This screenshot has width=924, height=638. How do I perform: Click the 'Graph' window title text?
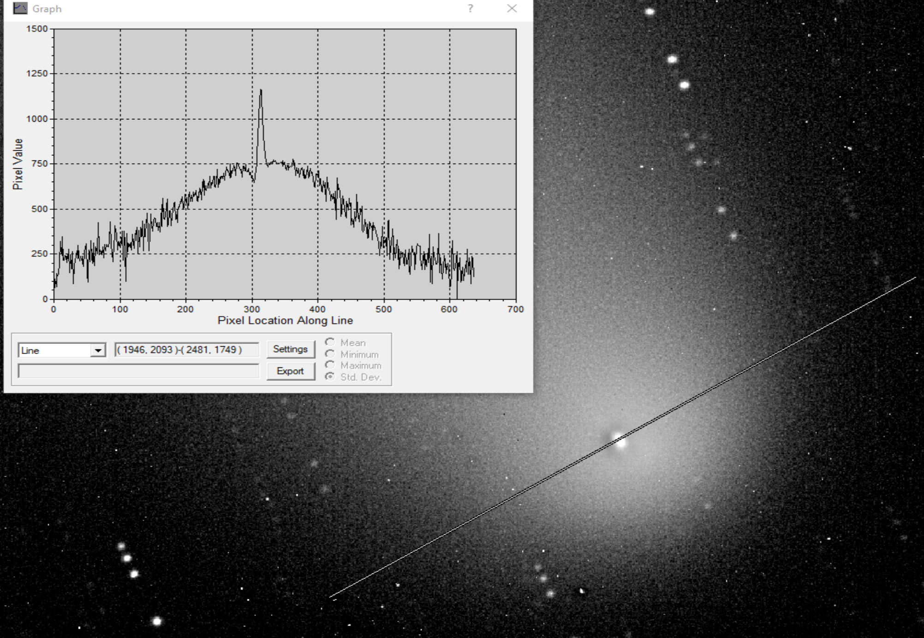pyautogui.click(x=47, y=9)
